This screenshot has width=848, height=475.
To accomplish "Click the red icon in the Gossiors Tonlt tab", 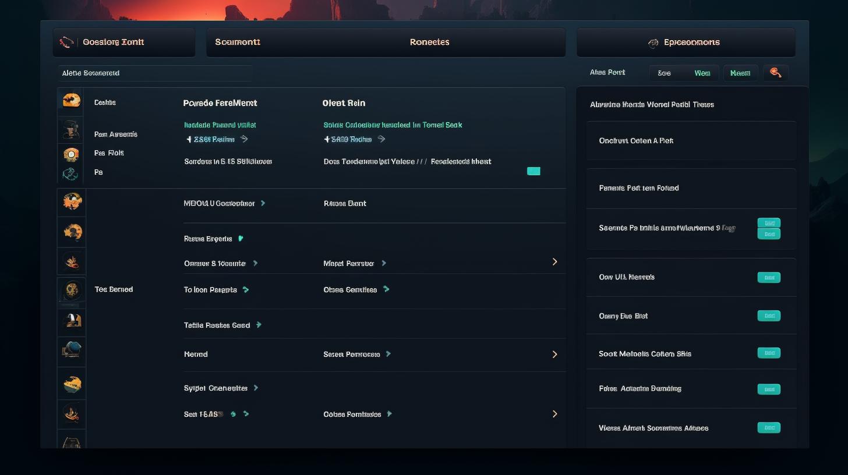I will point(66,42).
